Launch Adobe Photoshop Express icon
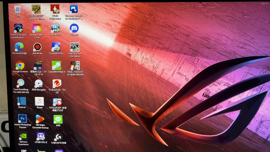 coord(23,119)
